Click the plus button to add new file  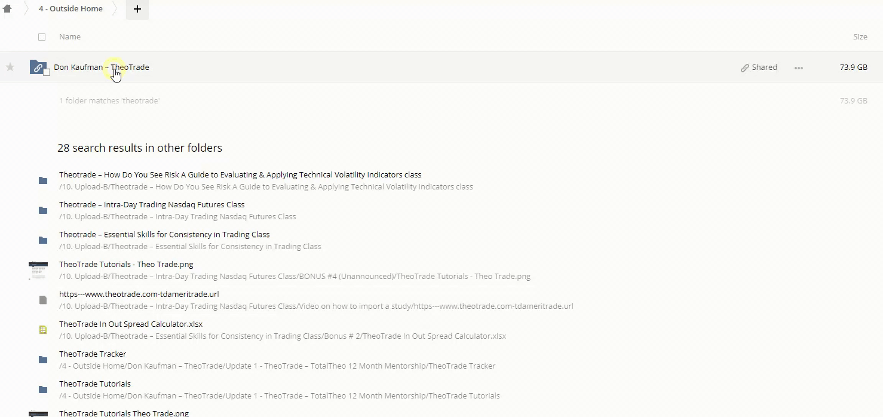click(x=137, y=9)
